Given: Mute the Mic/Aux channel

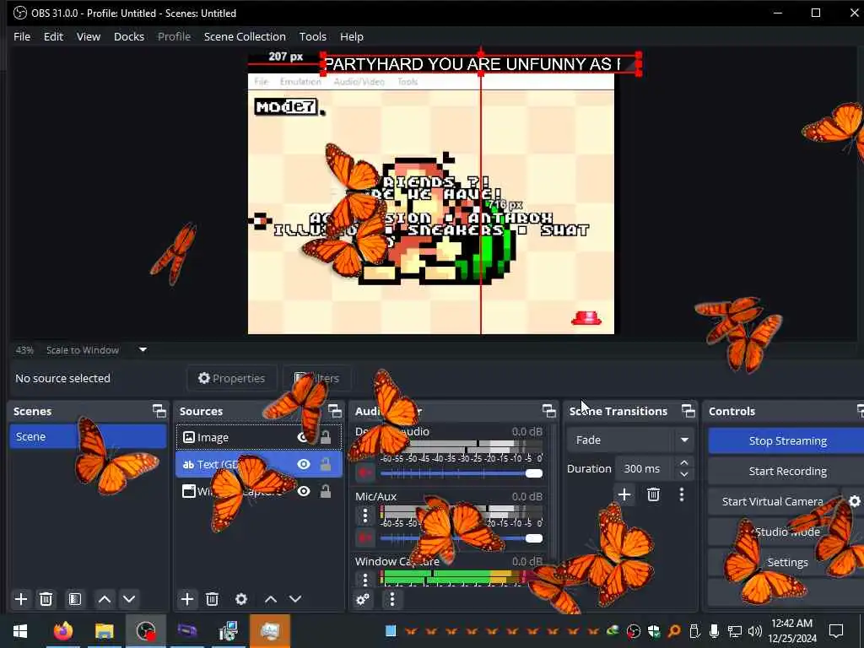Looking at the screenshot, I should coord(364,537).
